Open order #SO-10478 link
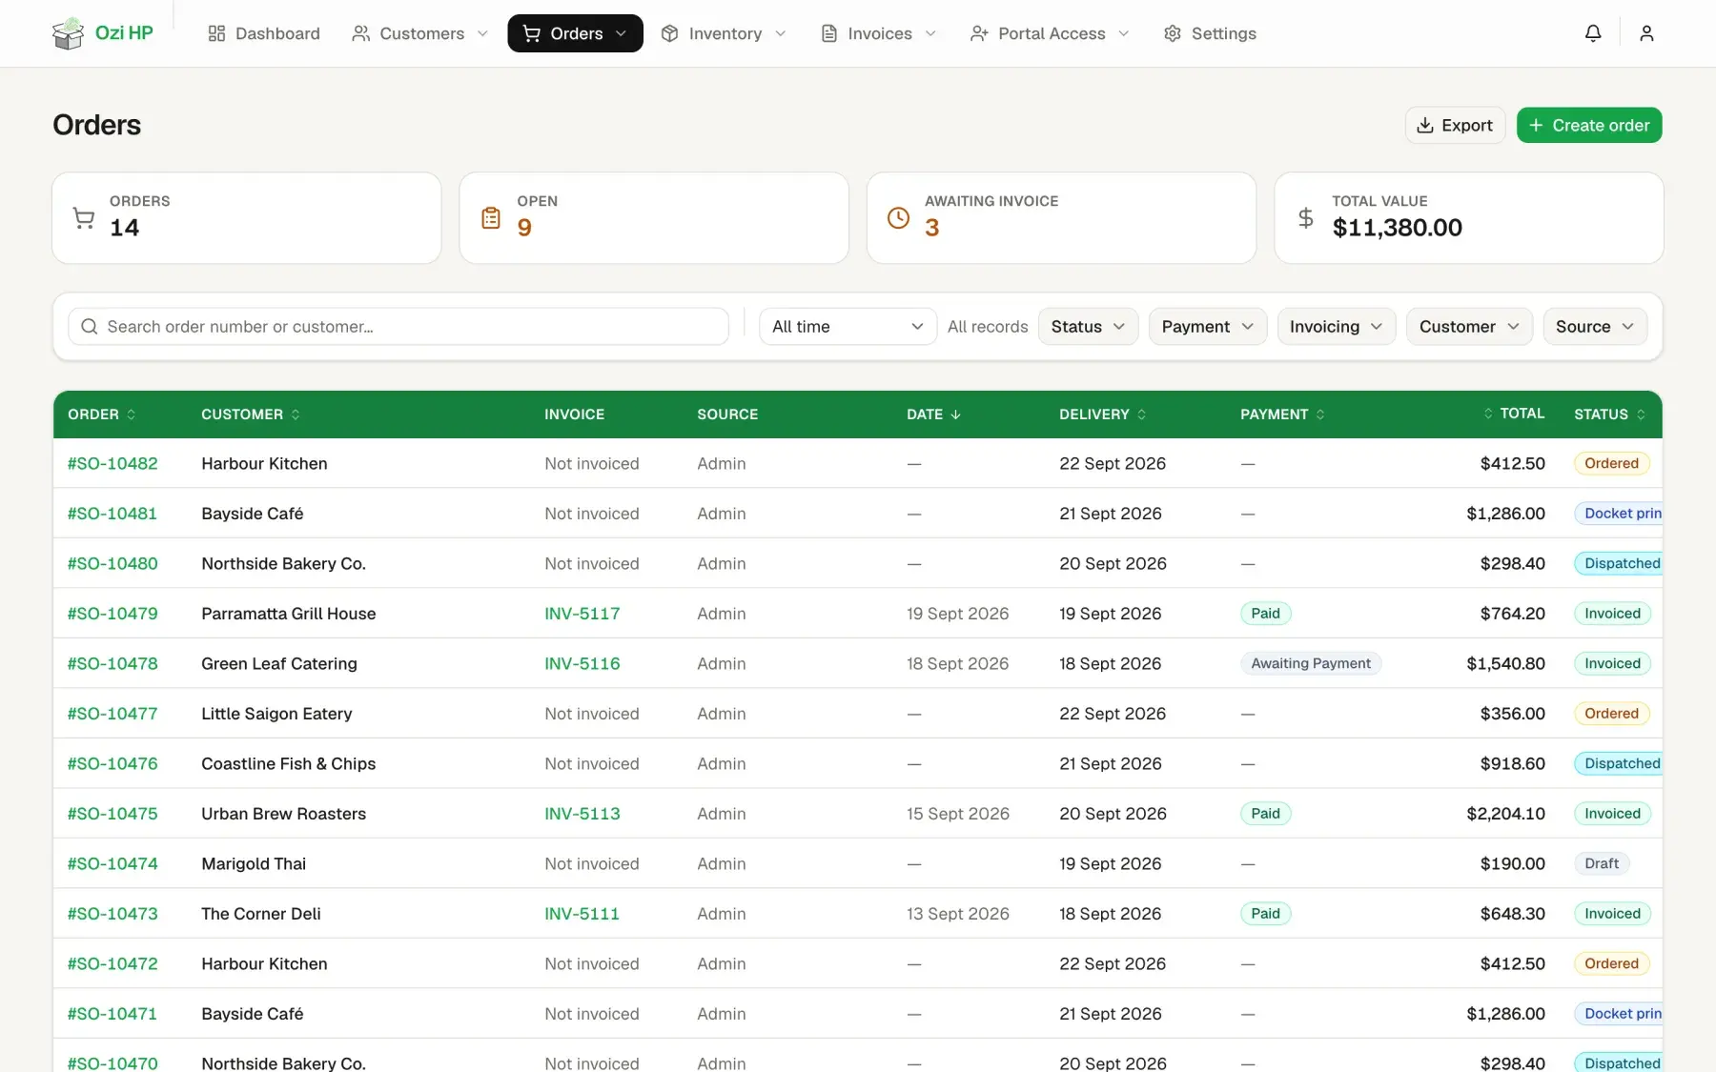Viewport: 1716px width, 1072px height. pos(112,663)
